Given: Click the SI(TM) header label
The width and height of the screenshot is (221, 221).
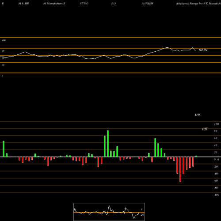Looking at the screenshot, I should click(84, 4).
